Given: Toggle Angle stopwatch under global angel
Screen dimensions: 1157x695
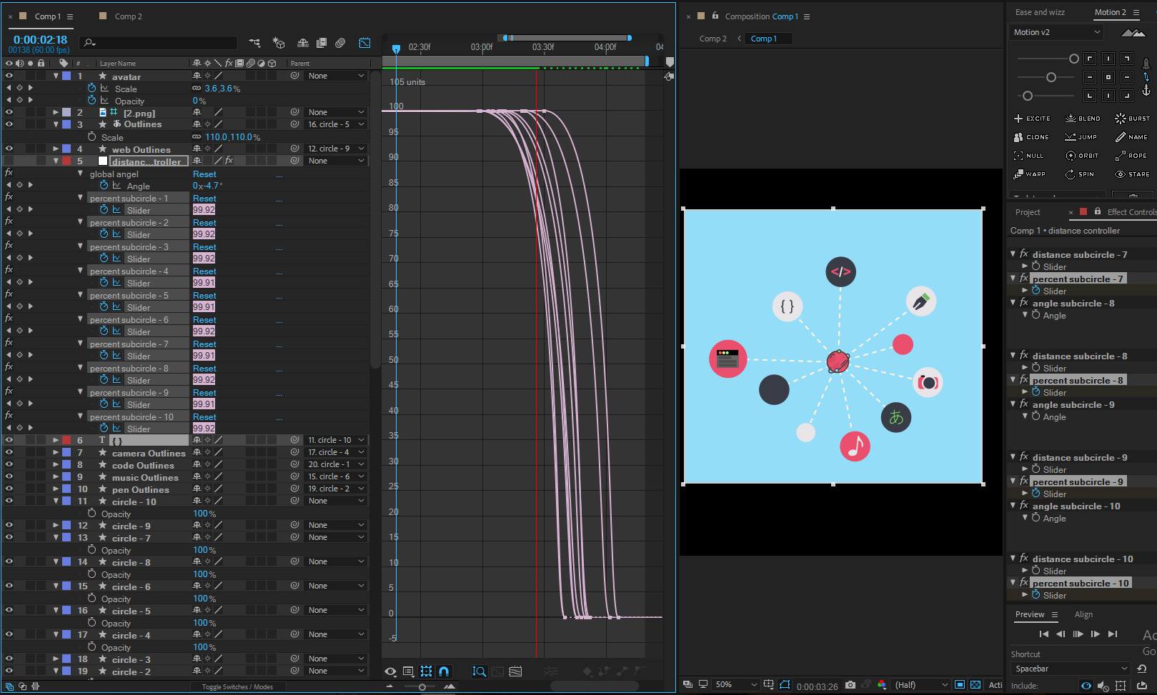Looking at the screenshot, I should tap(104, 185).
